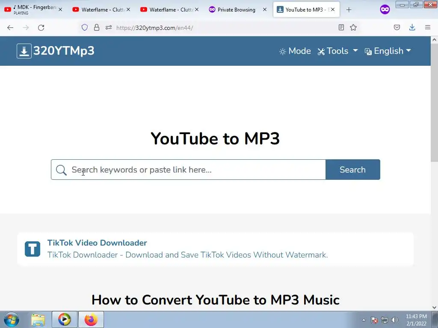Screen dimensions: 438x328
Task: Click the Search button
Action: point(353,170)
